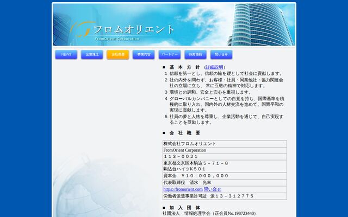
Task: Click the 代表取締役 清水 光幸 row
Action: click(x=225, y=183)
